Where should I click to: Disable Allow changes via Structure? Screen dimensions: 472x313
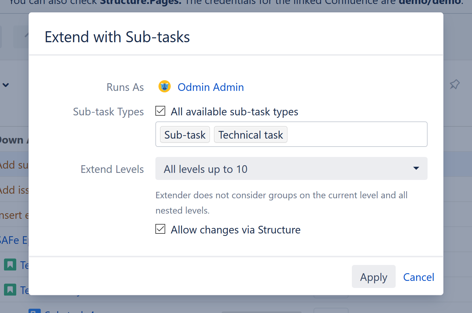[x=160, y=229]
